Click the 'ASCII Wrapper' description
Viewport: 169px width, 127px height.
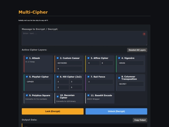[x=93, y=99]
